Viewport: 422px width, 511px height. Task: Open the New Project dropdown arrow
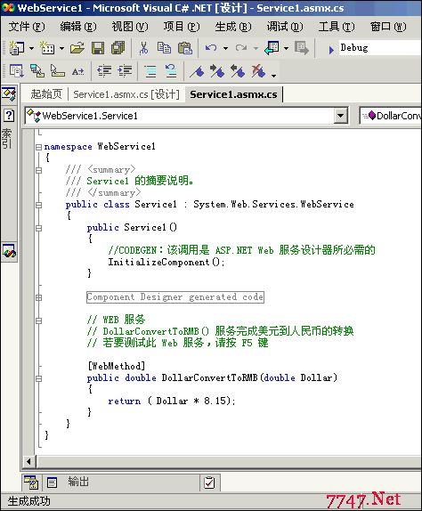[32, 48]
